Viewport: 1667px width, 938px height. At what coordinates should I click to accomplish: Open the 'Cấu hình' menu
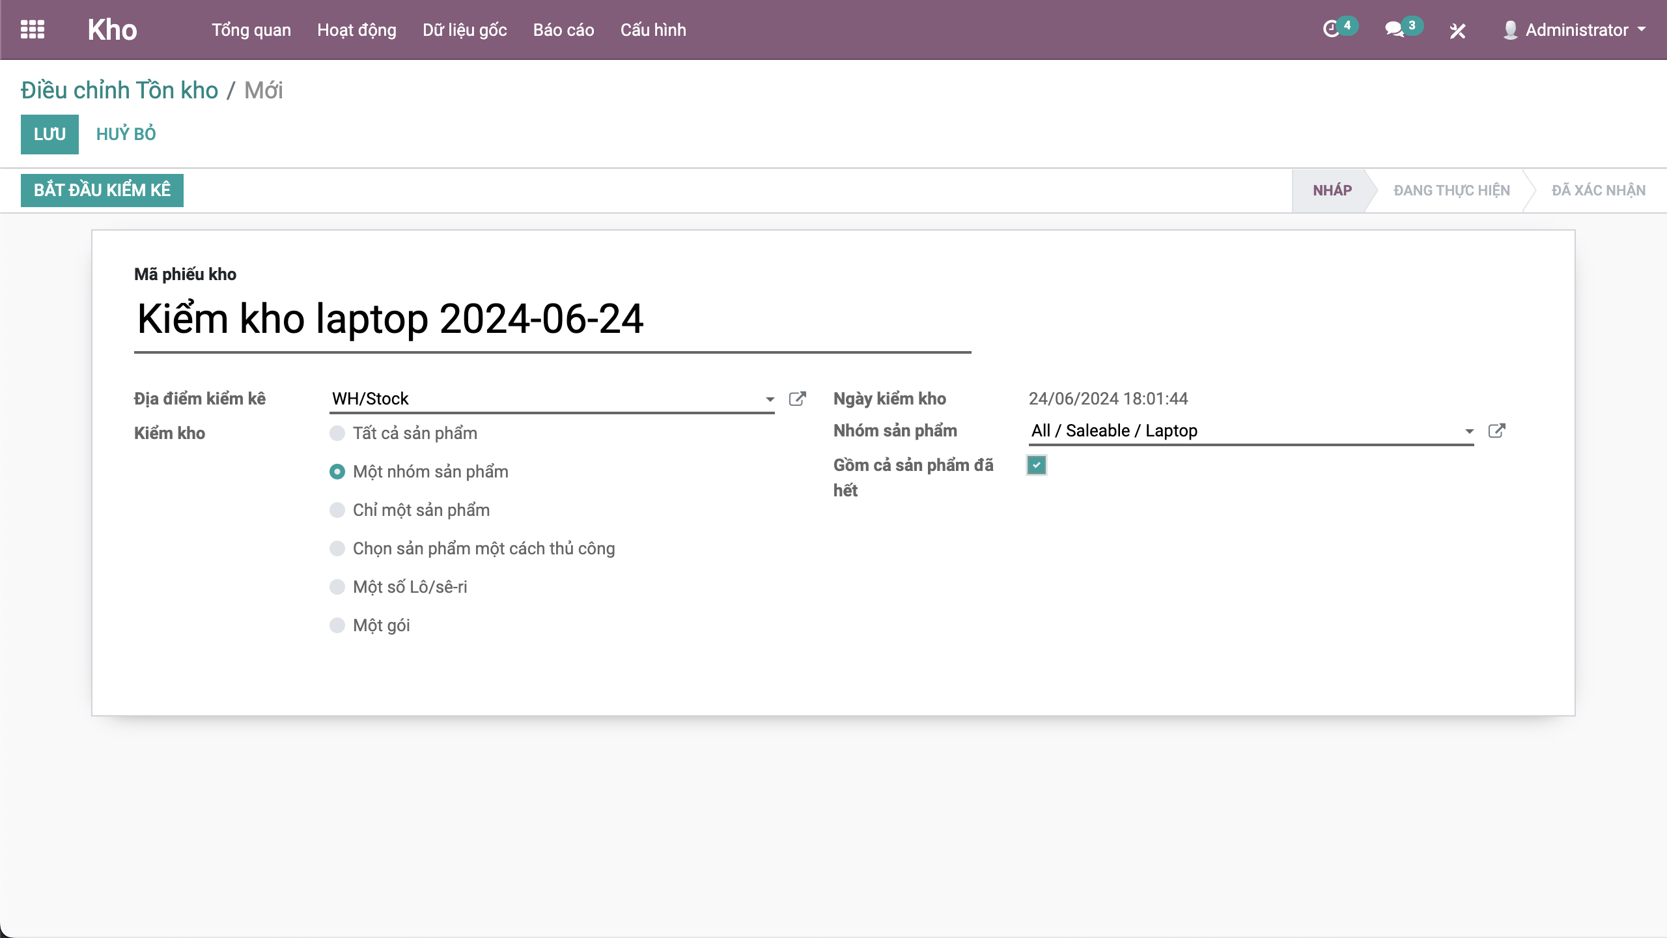[653, 30]
